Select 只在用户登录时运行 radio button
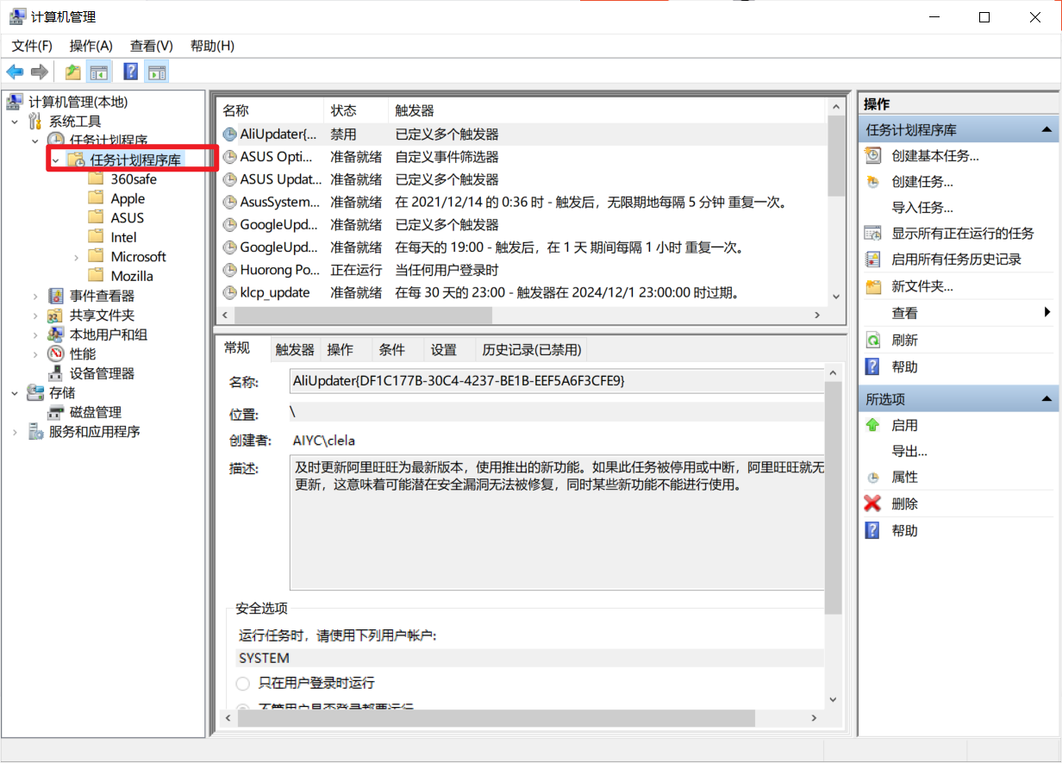The image size is (1062, 763). [242, 683]
